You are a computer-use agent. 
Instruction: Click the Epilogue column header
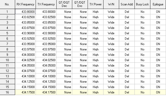tap(158, 4)
